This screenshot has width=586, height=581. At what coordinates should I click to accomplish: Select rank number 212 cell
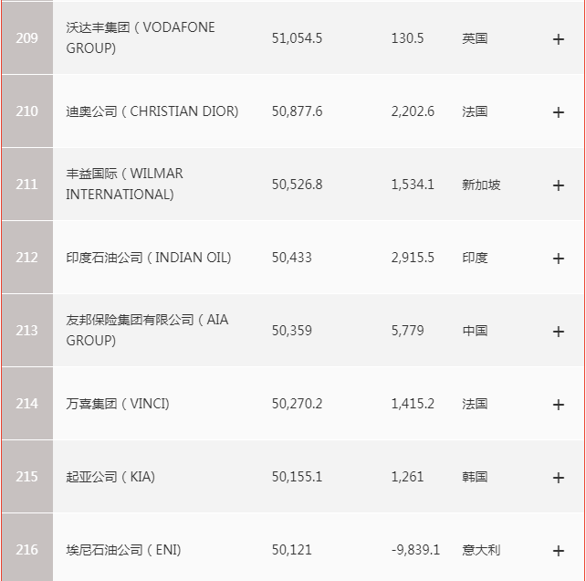[x=27, y=258]
